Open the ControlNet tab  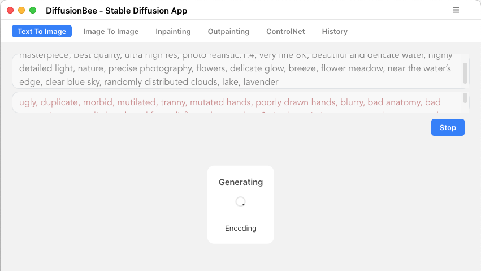pos(285,31)
